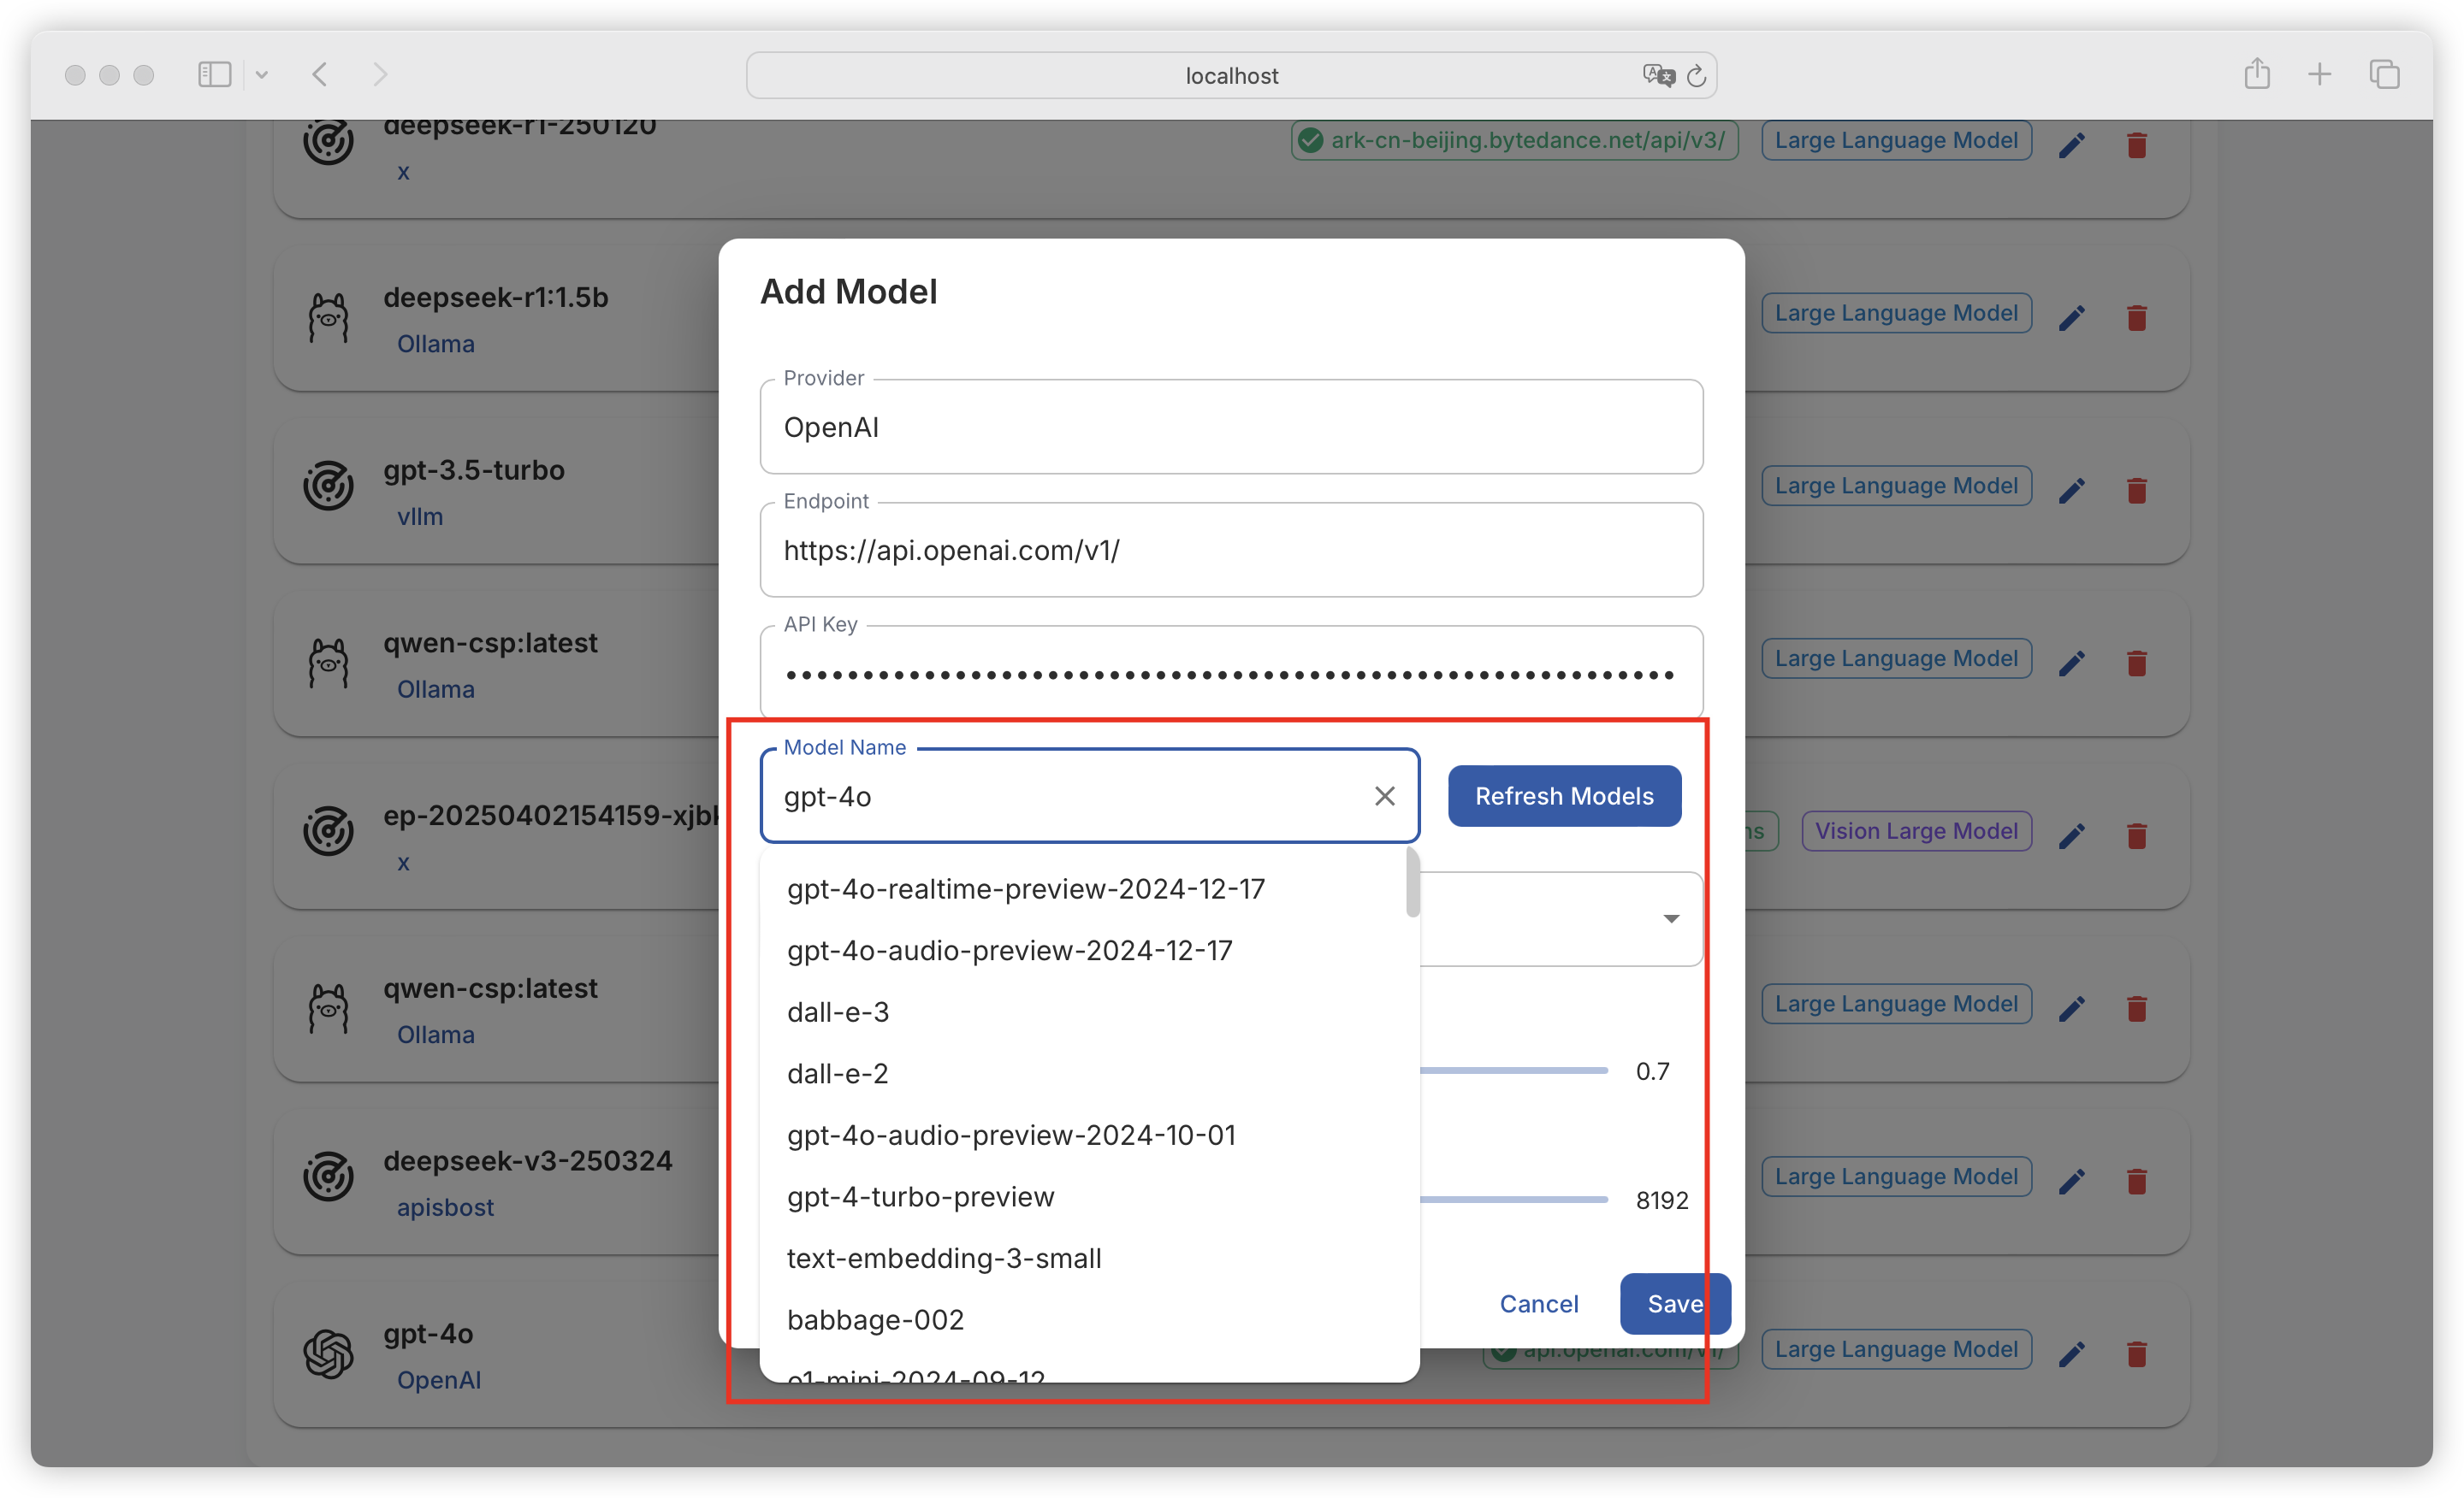Delete the gpt-4o OpenAI model entry
Viewport: 2464px width, 1498px height.
pos(2137,1354)
